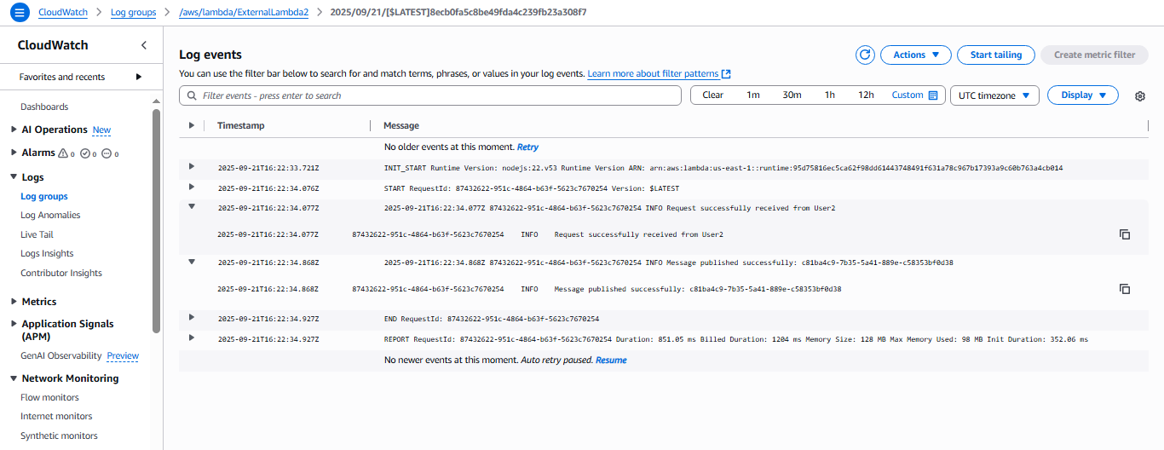
Task: Expand all rows using the header arrow
Action: click(192, 125)
